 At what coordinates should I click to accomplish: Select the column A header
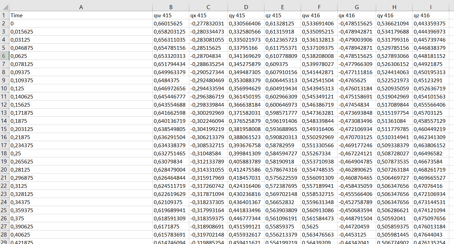point(81,7)
